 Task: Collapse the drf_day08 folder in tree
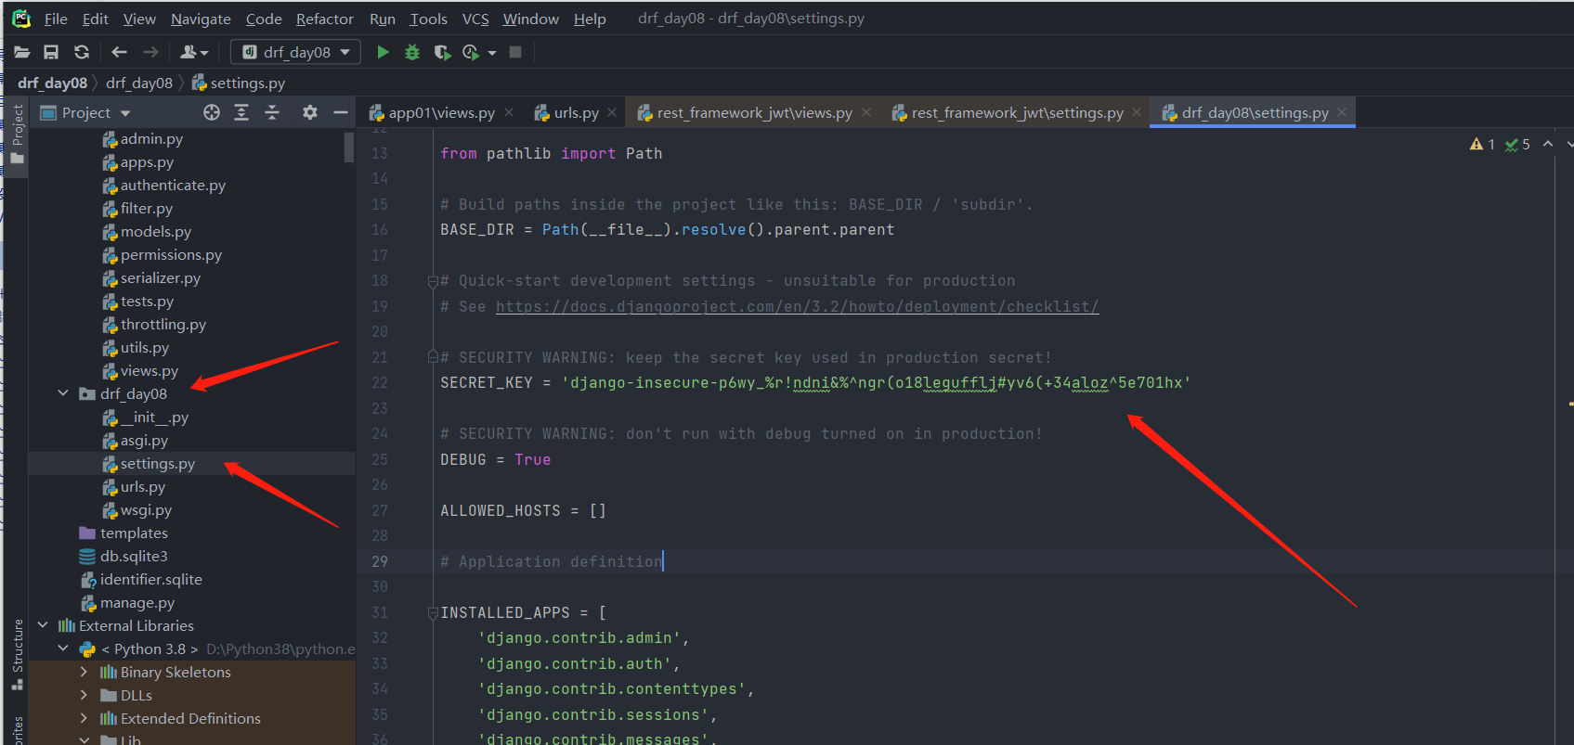point(63,393)
